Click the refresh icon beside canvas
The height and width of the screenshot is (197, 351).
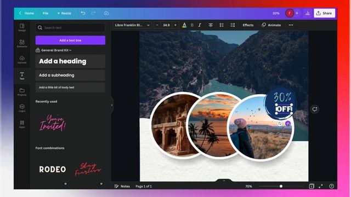tap(315, 109)
